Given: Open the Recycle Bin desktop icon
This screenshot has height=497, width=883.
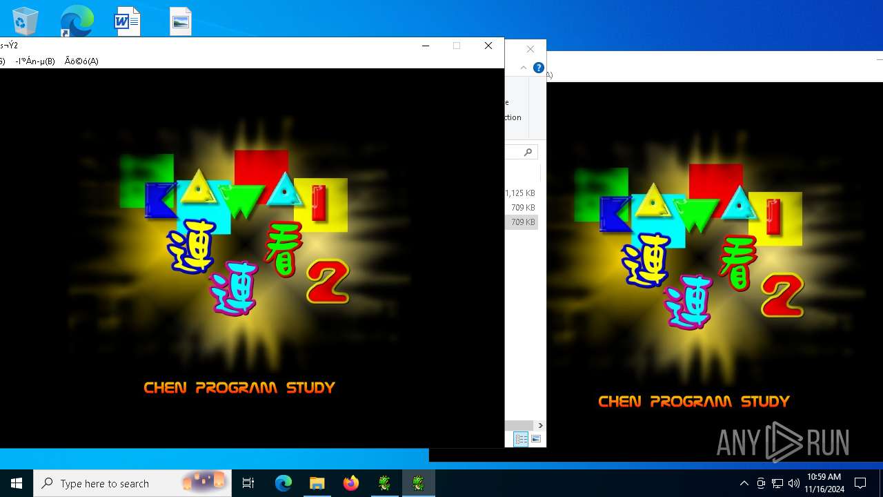Looking at the screenshot, I should (x=25, y=21).
